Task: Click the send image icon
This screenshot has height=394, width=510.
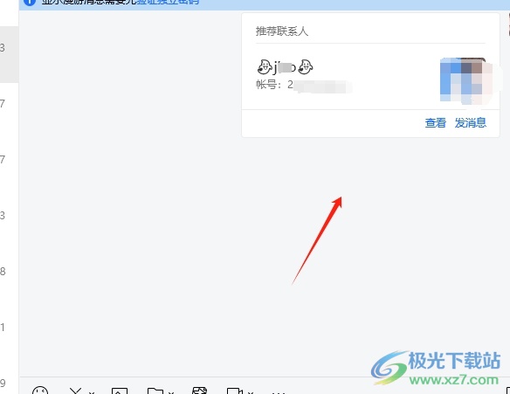Action: coord(120,391)
